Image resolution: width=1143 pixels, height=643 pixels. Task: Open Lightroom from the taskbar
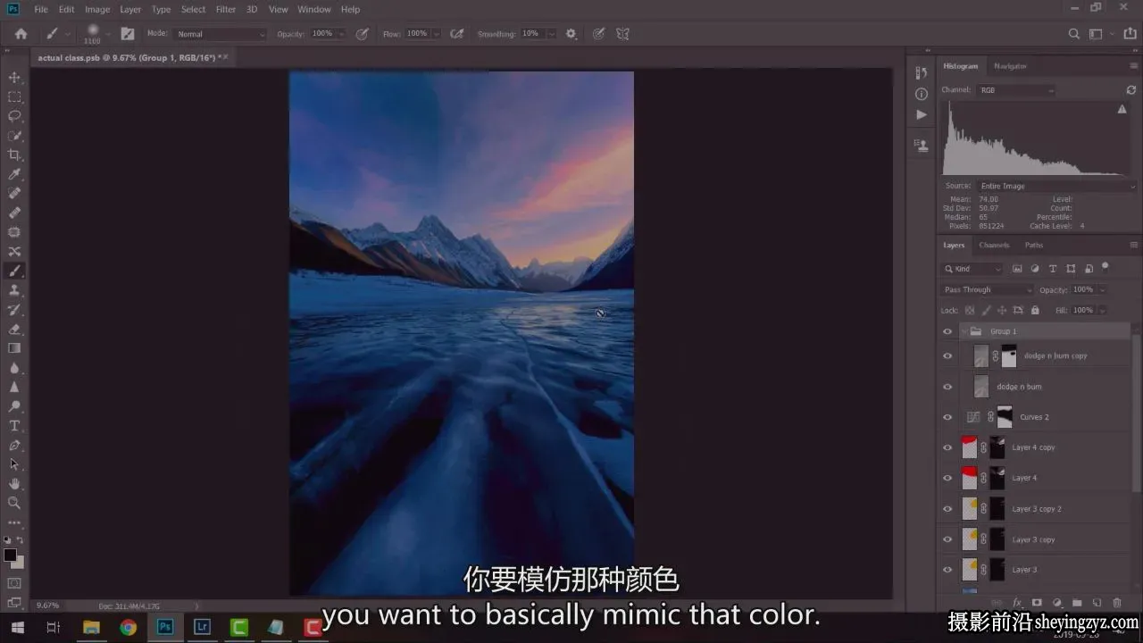pos(202,627)
